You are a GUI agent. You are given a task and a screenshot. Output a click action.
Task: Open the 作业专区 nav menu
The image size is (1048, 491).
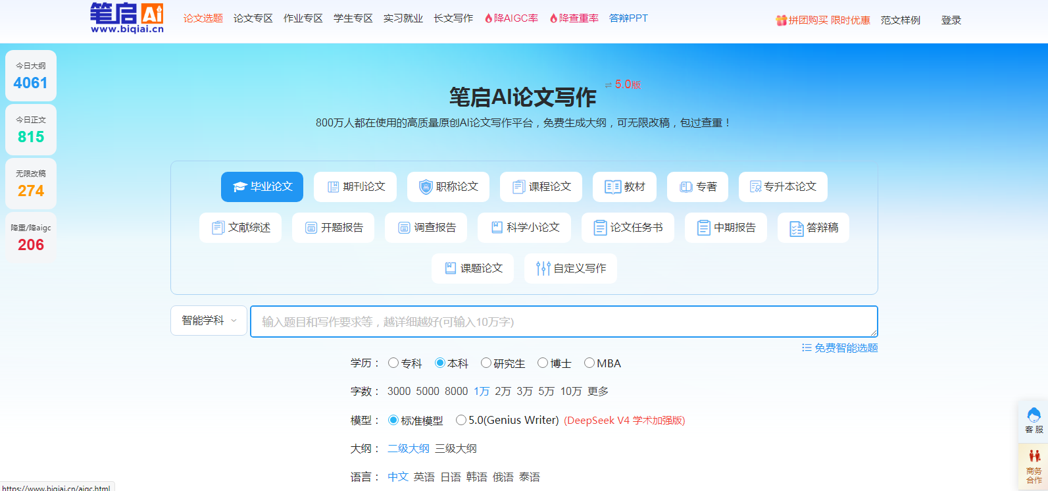coord(303,18)
